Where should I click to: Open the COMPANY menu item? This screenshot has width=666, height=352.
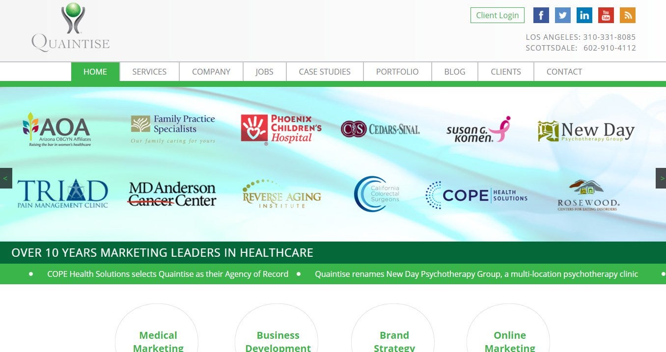211,72
